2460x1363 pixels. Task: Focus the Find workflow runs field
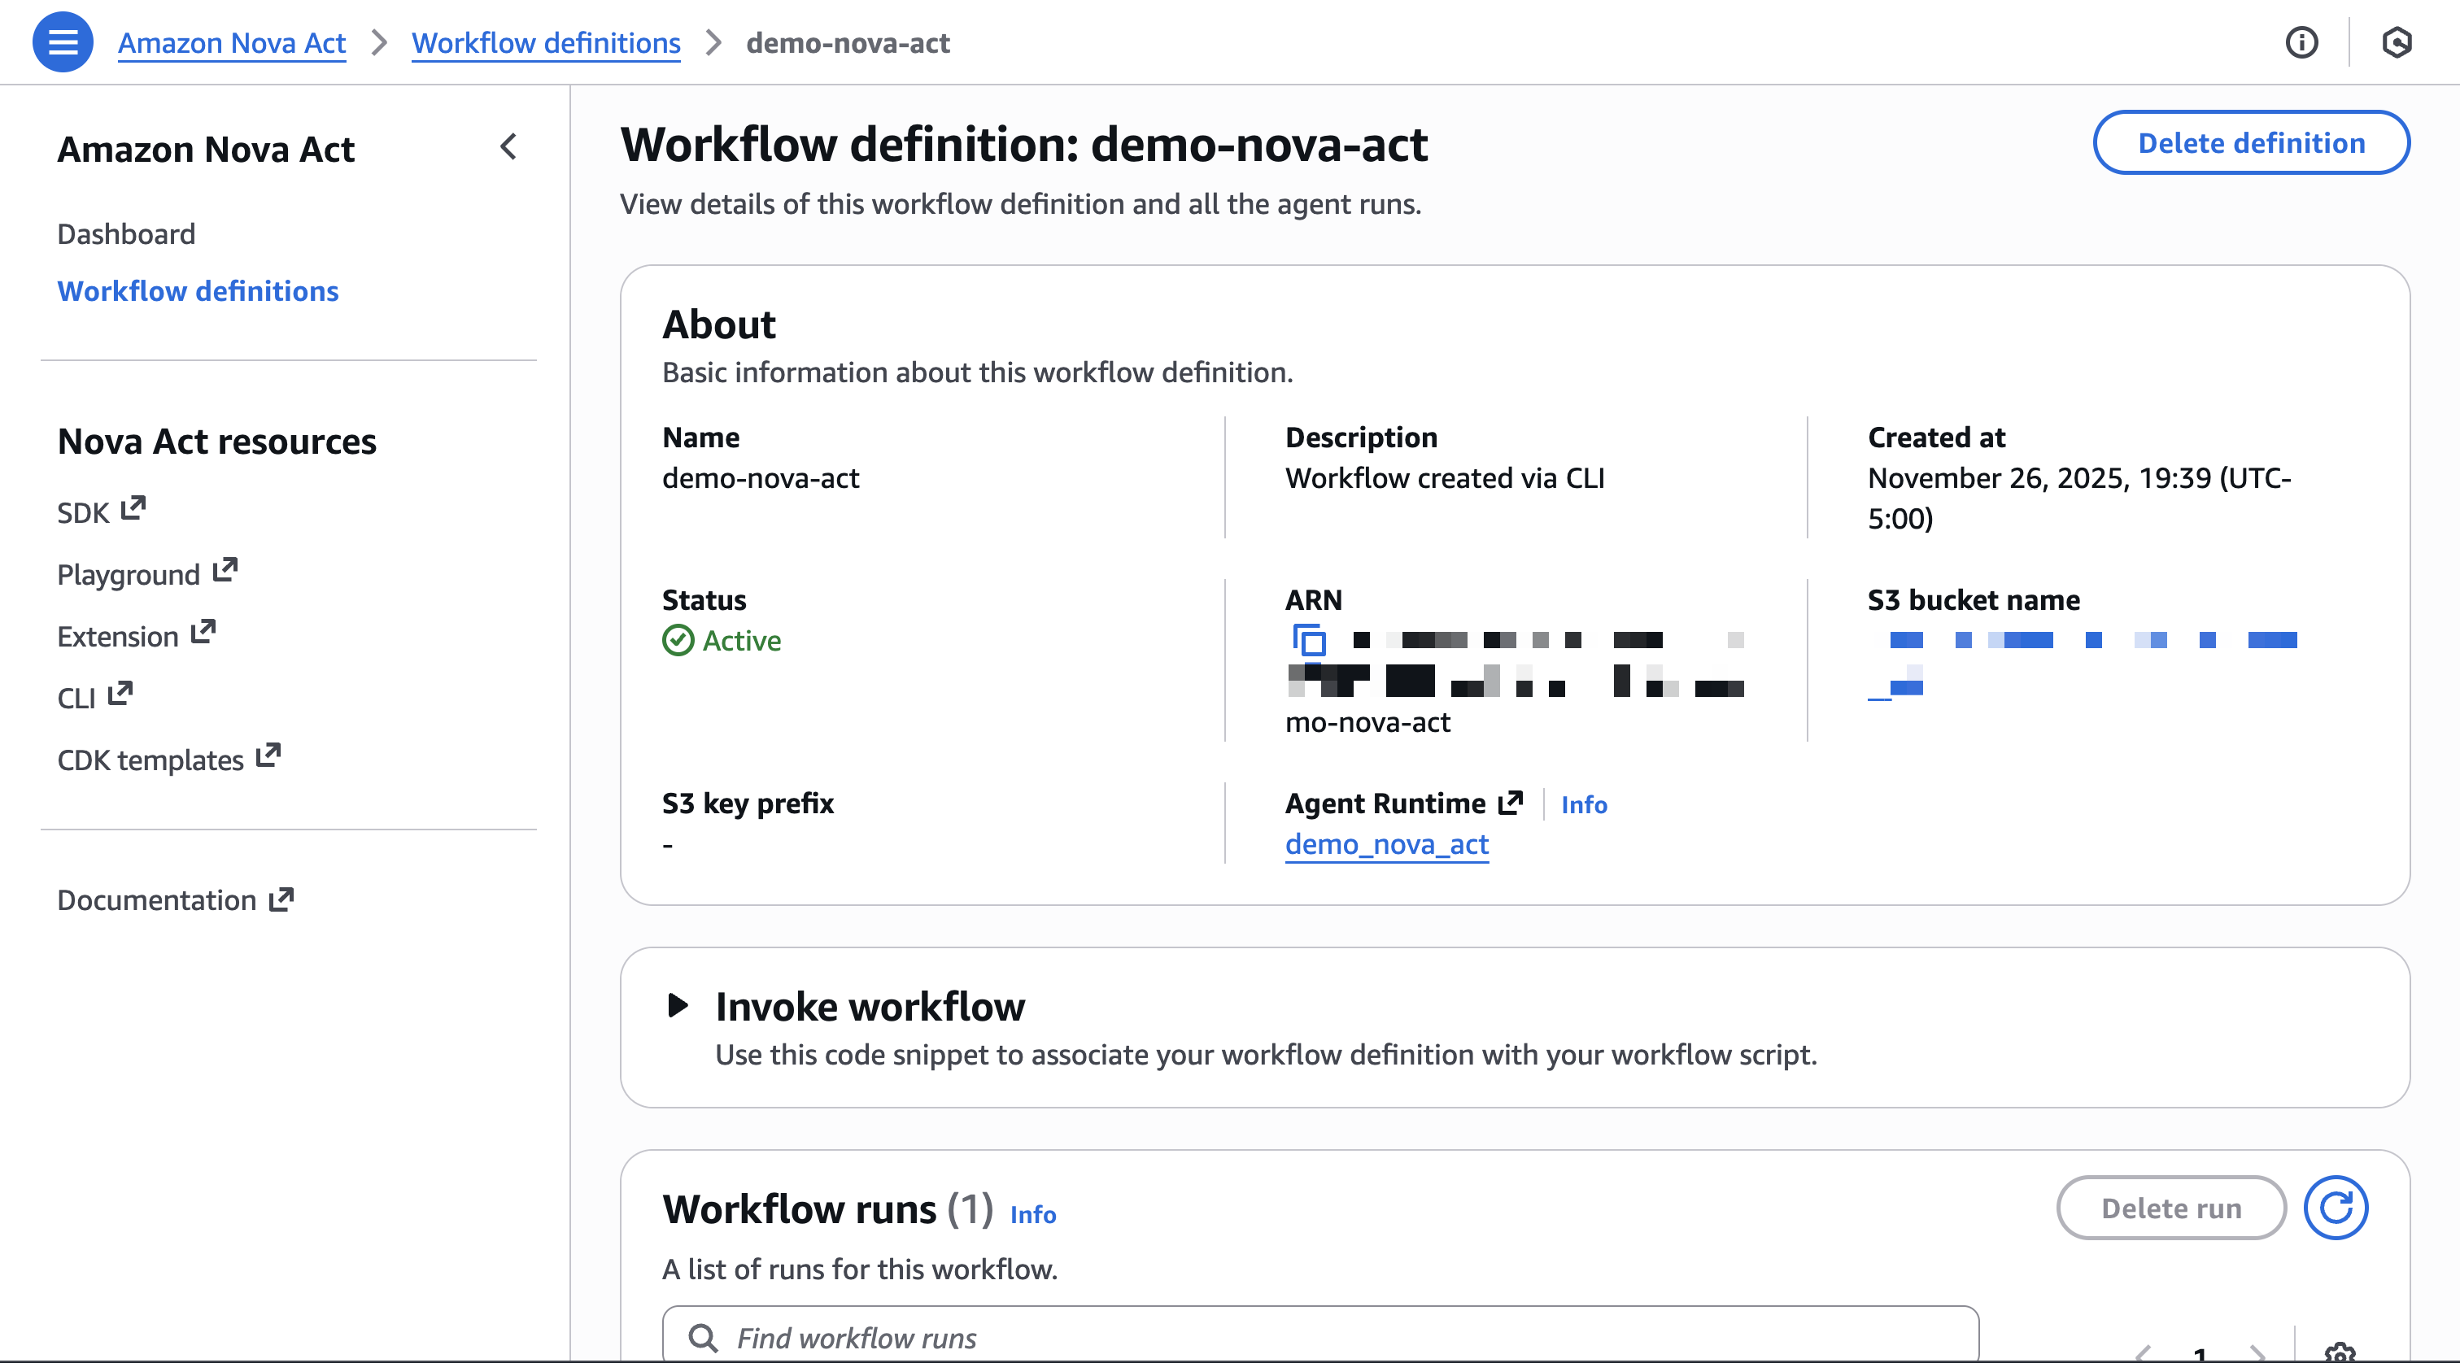click(x=1337, y=1337)
